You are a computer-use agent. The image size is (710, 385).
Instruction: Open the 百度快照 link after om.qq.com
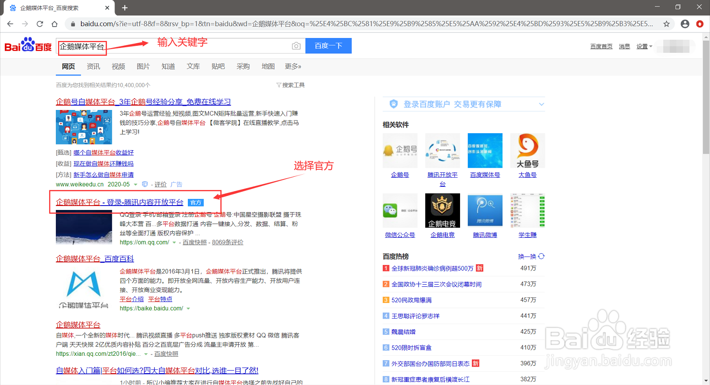coord(194,242)
